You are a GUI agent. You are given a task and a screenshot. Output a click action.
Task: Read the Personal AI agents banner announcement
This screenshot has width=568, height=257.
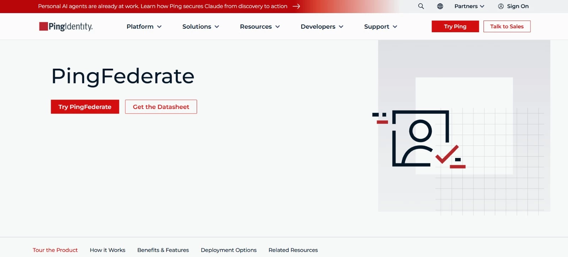point(163,6)
